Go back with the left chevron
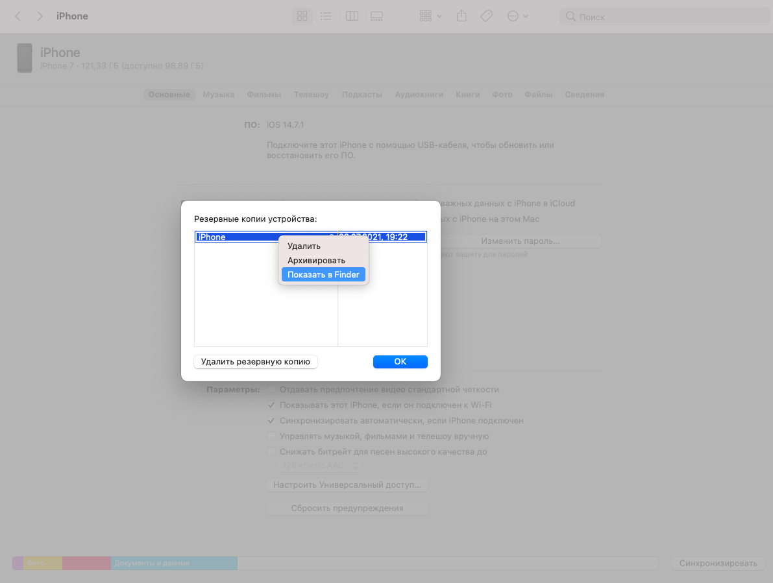 coord(18,16)
